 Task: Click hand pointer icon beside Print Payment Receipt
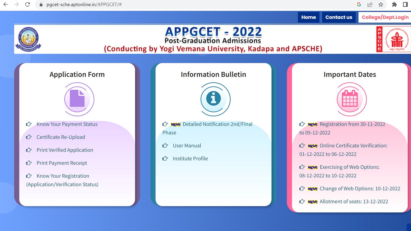[x=29, y=163]
